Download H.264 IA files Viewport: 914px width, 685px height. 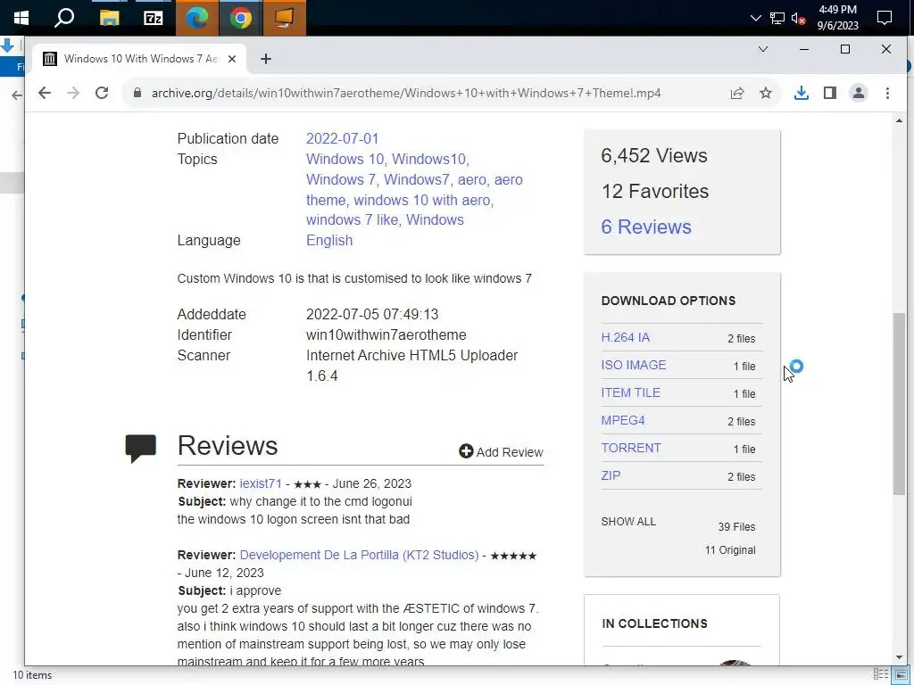coord(626,338)
